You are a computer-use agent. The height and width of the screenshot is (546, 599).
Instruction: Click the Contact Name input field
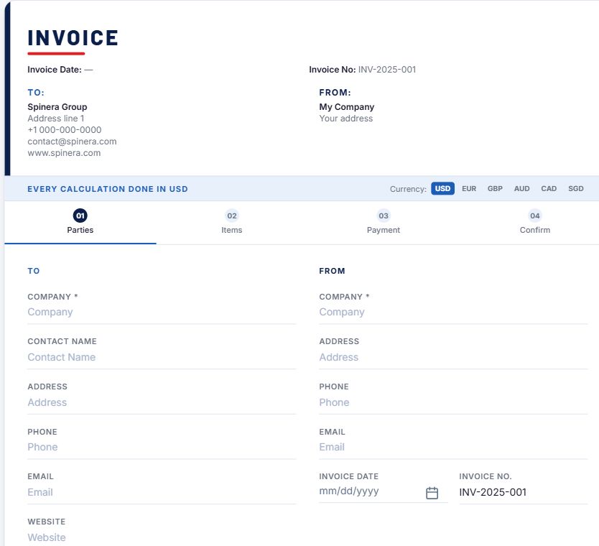(x=162, y=357)
